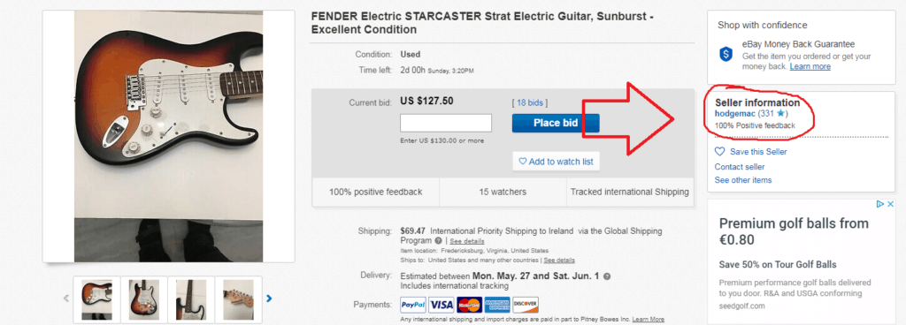This screenshot has height=325, width=906.
Task: Click the VISA card icon
Action: pos(441,305)
